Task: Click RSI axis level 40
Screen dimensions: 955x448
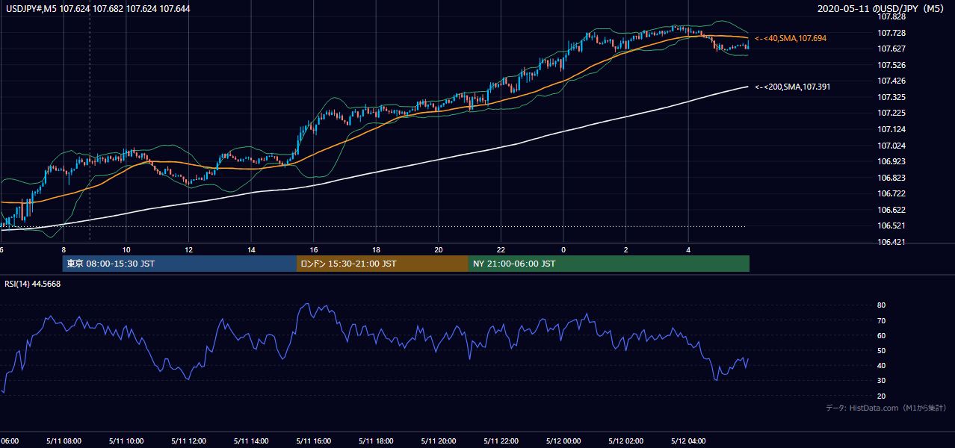Action: point(881,366)
